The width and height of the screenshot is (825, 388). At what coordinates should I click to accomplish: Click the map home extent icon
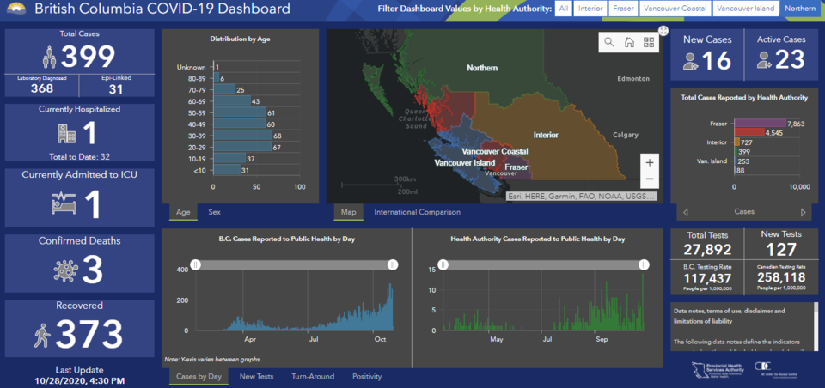point(628,43)
